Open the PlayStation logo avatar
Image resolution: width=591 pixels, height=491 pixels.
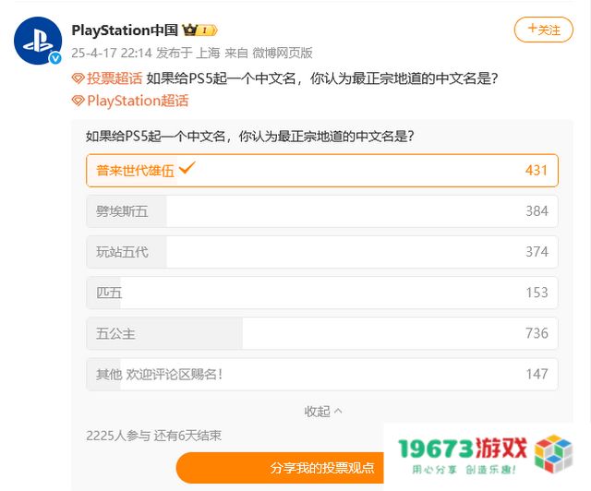pyautogui.click(x=38, y=41)
